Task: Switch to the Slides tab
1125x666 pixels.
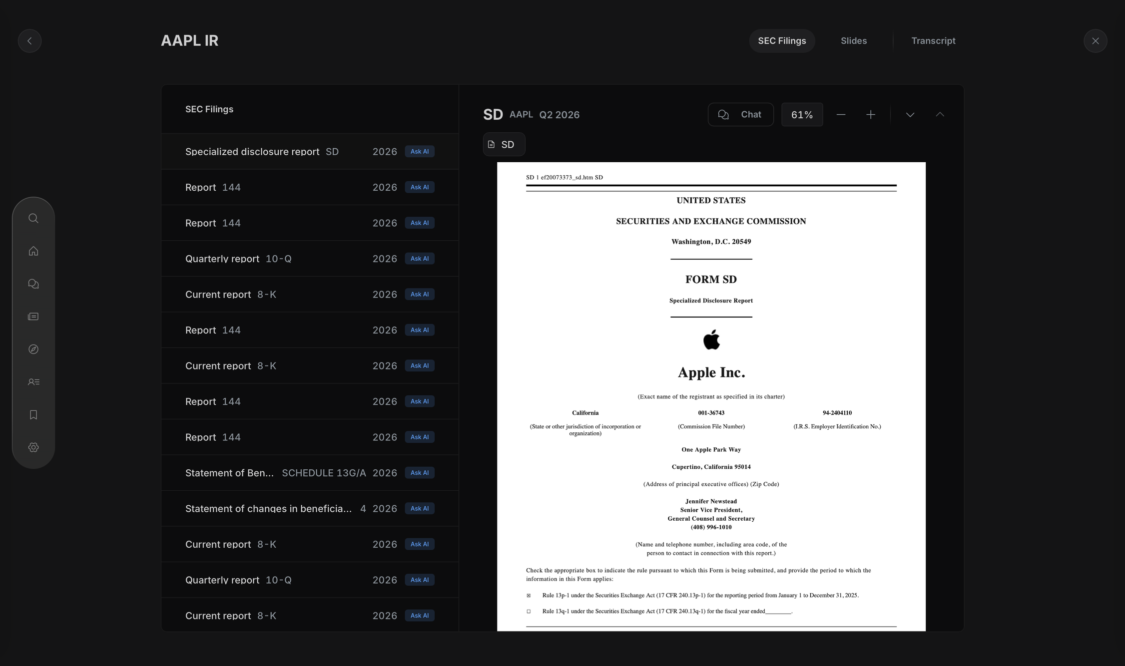Action: (854, 41)
